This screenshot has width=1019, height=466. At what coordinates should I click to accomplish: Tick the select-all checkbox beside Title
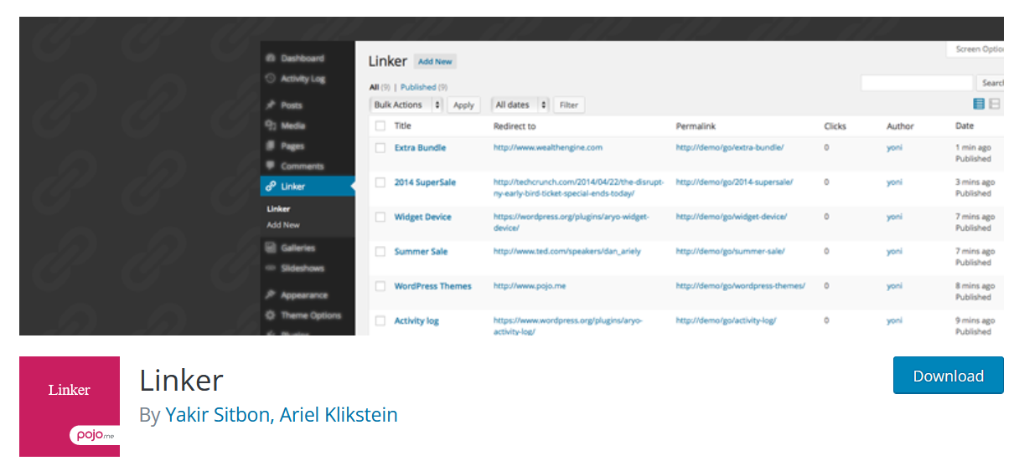(380, 126)
